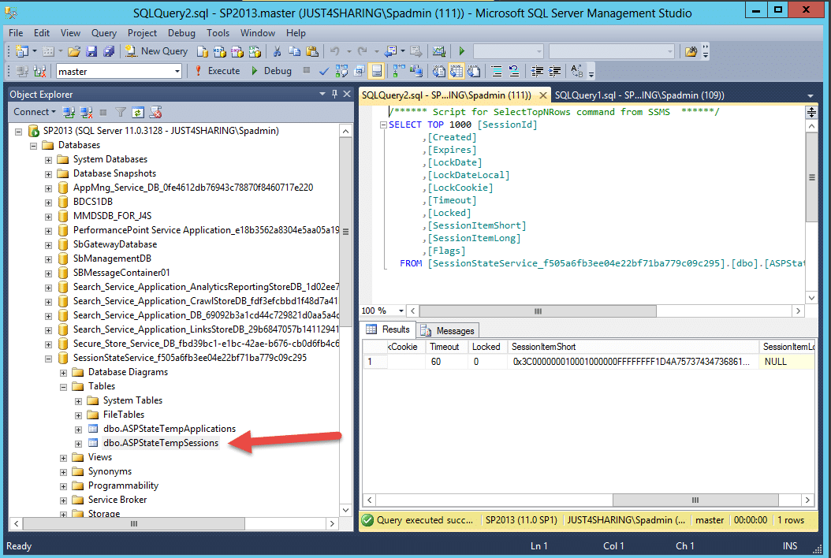Screen dimensions: 831x558
Task: Click the Activity Monitor icon
Action: tap(439, 51)
